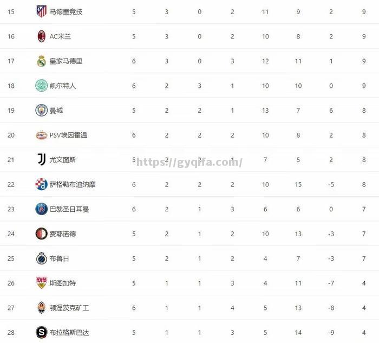Click the Paris Saint-Germain club crest
379x343 pixels.
coord(41,209)
